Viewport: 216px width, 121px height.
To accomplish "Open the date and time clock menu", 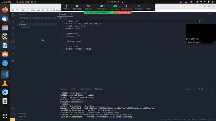I will click(113, 2).
